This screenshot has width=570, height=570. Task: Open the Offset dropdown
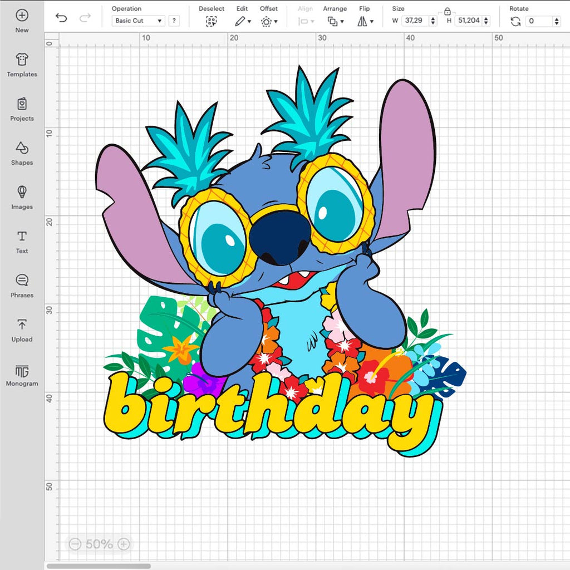(268, 21)
